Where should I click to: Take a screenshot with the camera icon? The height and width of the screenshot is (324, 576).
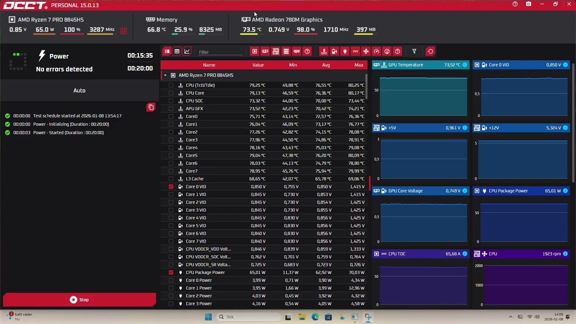529,4
